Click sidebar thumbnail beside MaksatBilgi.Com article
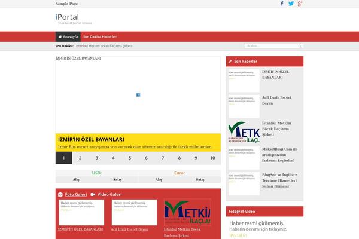Screen dimensions: 359x239 click(244, 158)
